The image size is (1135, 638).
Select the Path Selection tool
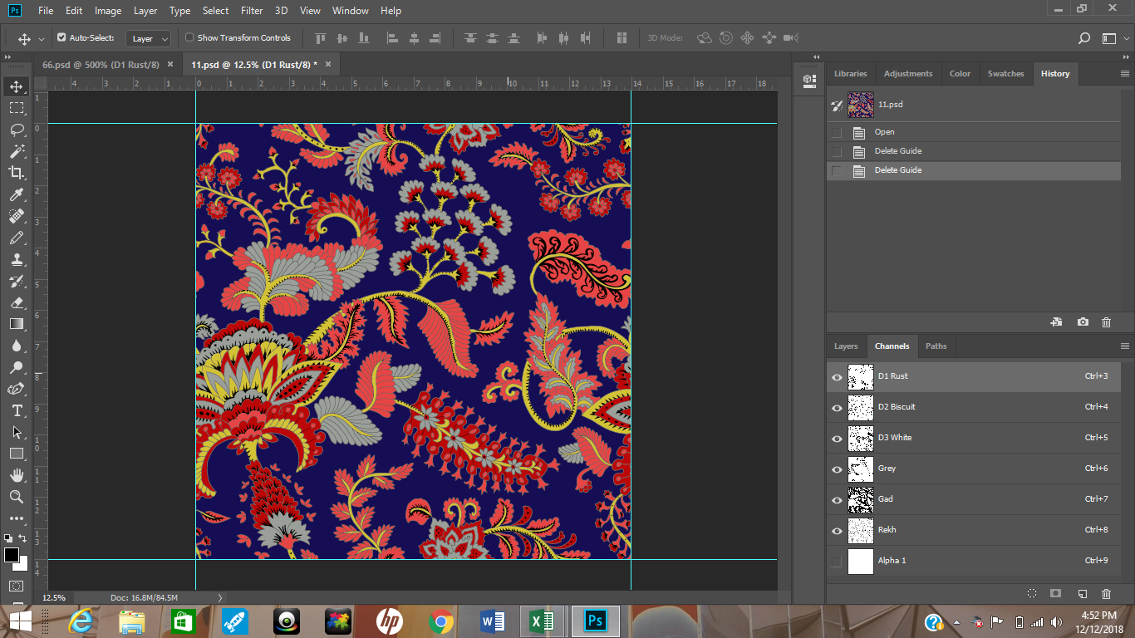tap(16, 432)
